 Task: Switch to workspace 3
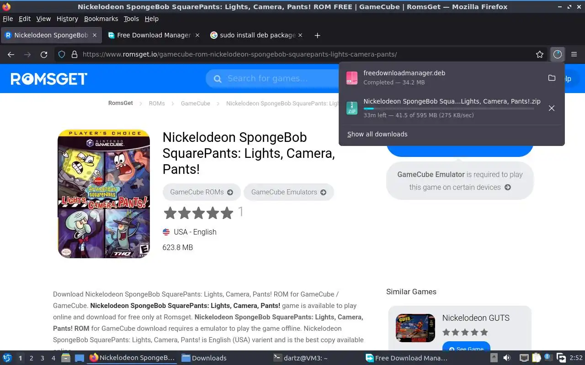point(43,358)
